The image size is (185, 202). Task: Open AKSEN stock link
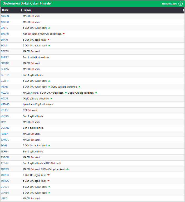[5, 16]
